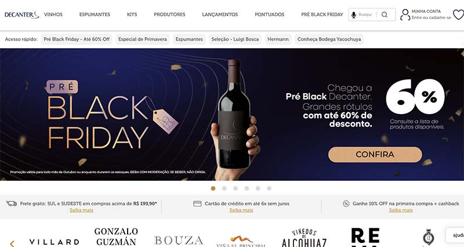The image size is (464, 247).
Task: Open the Minha Conta user icon
Action: (405, 15)
